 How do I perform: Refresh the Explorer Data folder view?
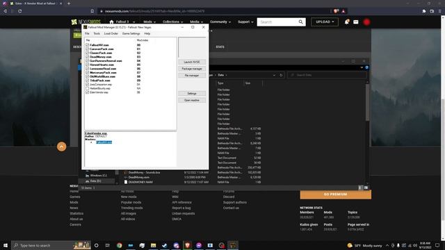[x=281, y=75]
